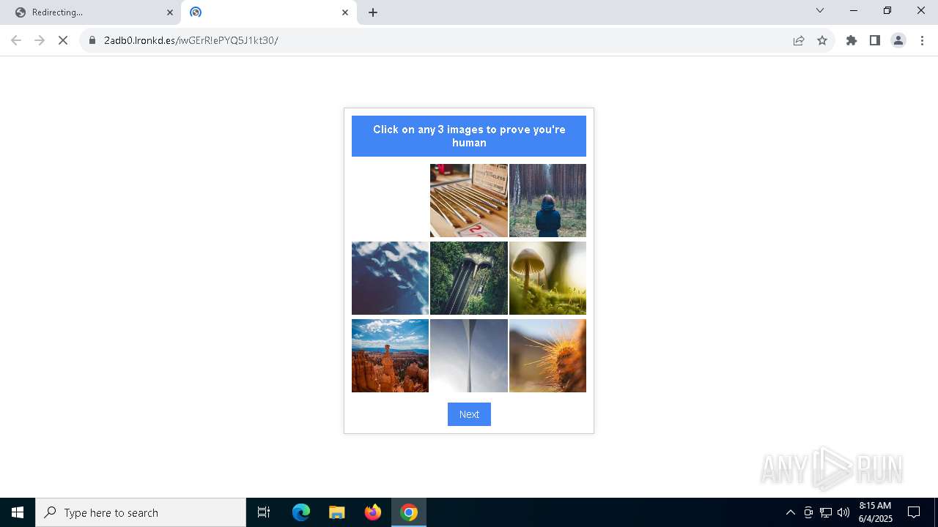Launch Microsoft Edge from taskbar
Screen dimensions: 938x527
[x=301, y=512]
